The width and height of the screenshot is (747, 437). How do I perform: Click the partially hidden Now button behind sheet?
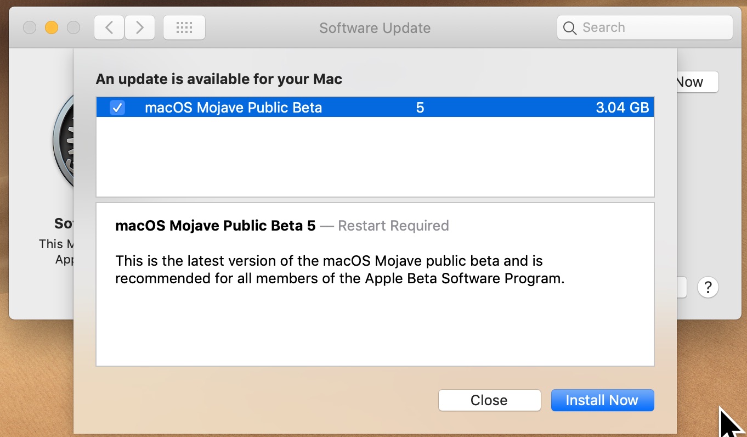(697, 82)
